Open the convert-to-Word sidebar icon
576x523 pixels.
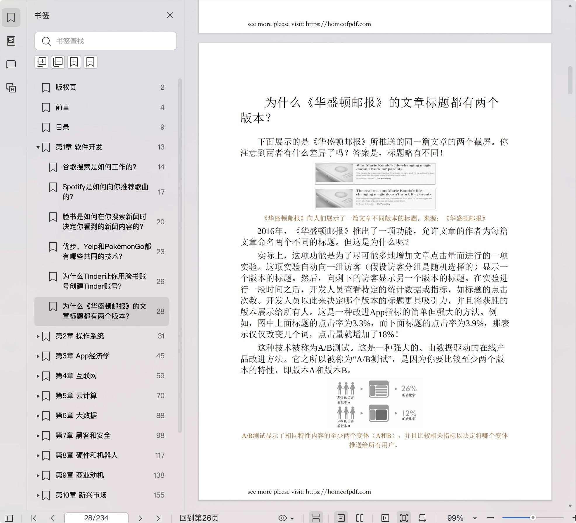pyautogui.click(x=11, y=87)
